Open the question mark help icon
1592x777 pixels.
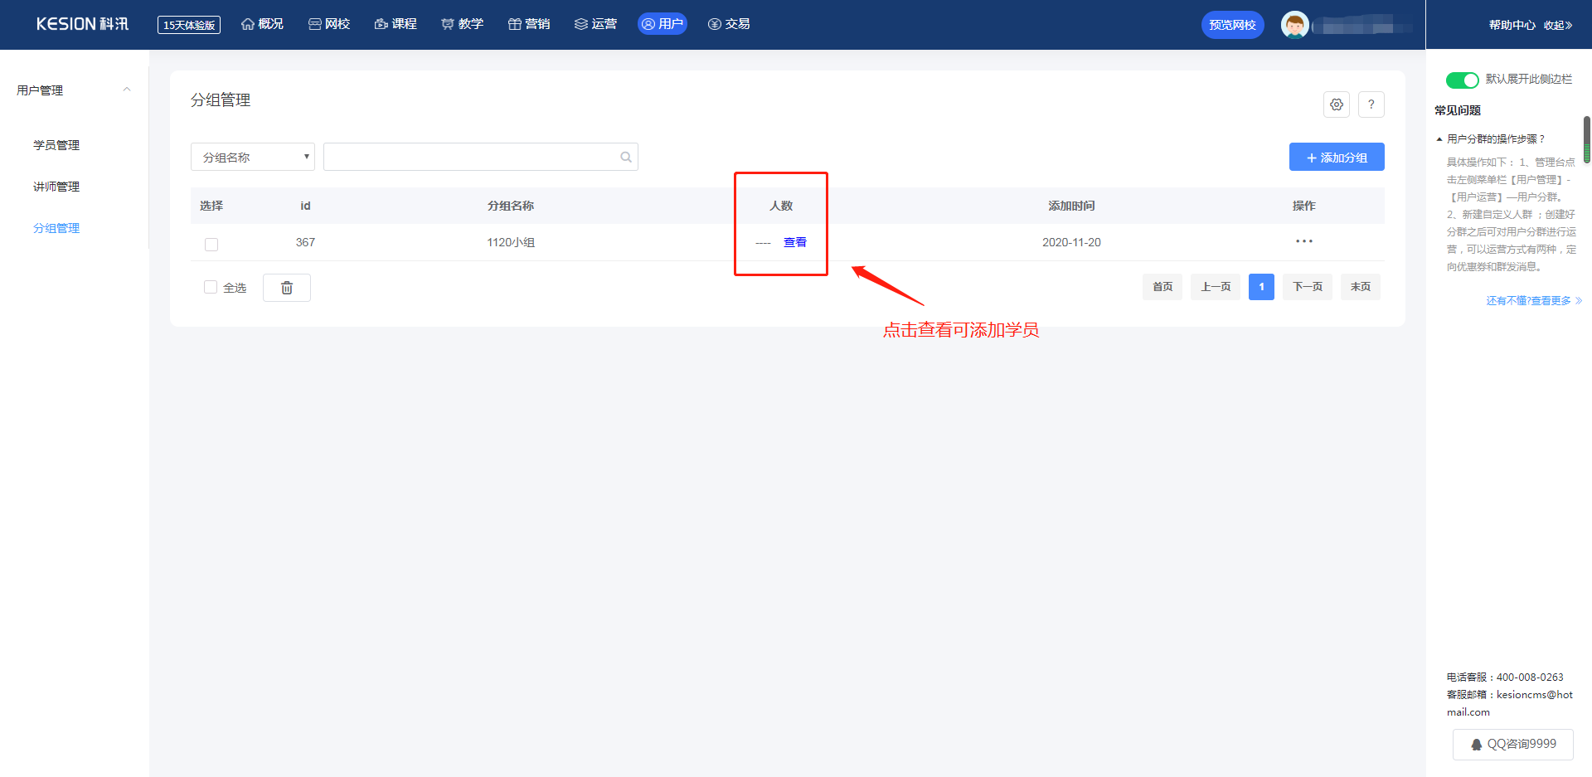pyautogui.click(x=1371, y=104)
